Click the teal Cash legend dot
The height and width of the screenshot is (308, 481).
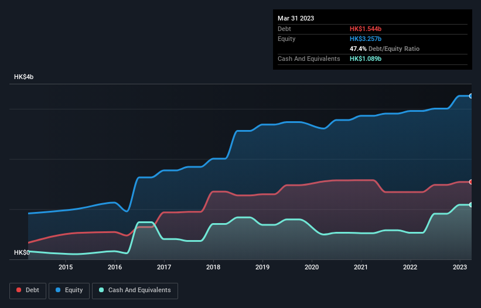tap(101, 290)
